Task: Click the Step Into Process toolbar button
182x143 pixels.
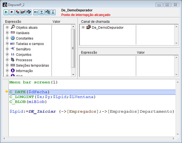Action: [47, 12]
